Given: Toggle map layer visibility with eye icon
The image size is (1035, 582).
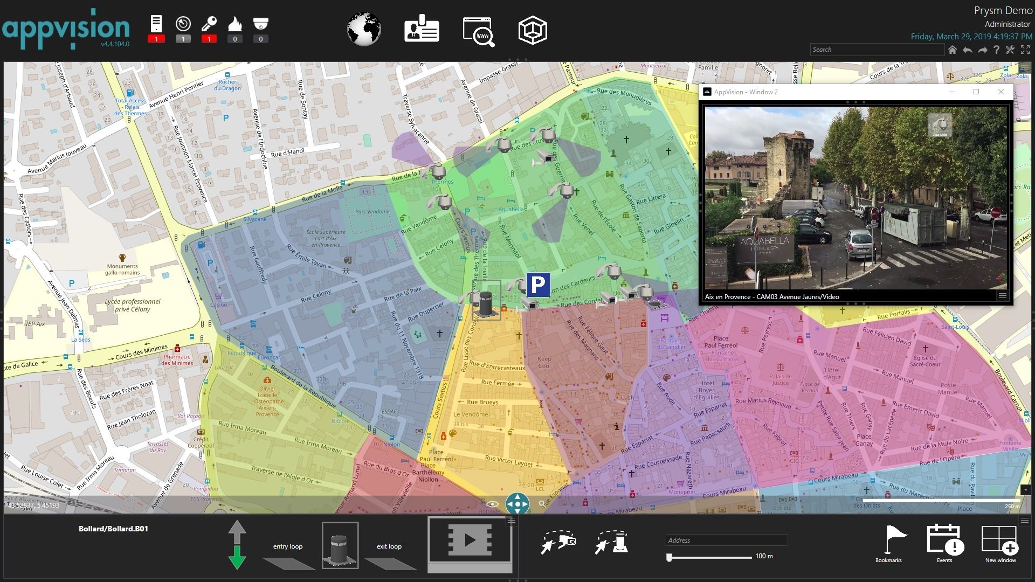Looking at the screenshot, I should [x=492, y=504].
